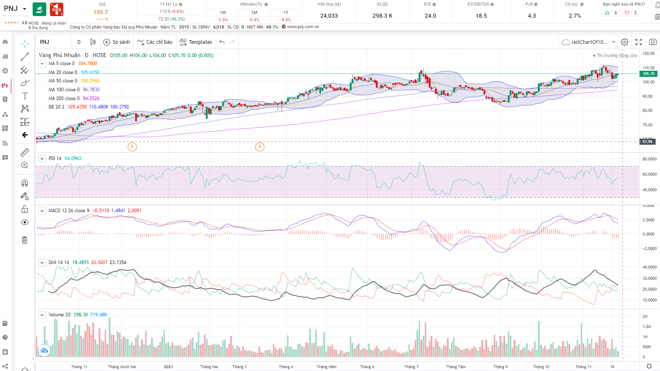The width and height of the screenshot is (660, 371).
Task: Click the zoom in magnifier tool
Action: [x=25, y=165]
